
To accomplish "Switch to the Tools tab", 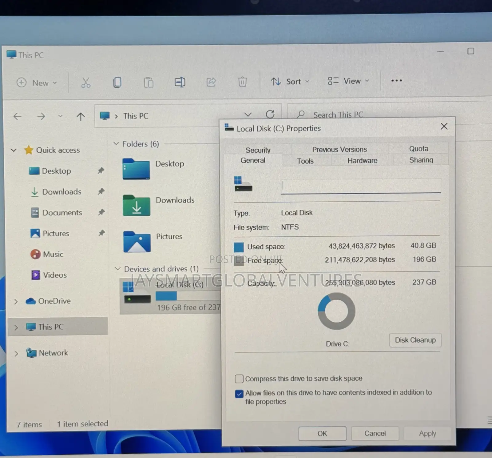I will pyautogui.click(x=305, y=161).
